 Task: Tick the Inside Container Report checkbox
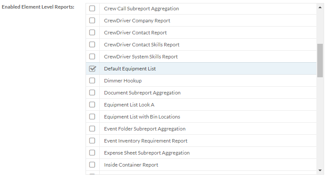pos(92,165)
